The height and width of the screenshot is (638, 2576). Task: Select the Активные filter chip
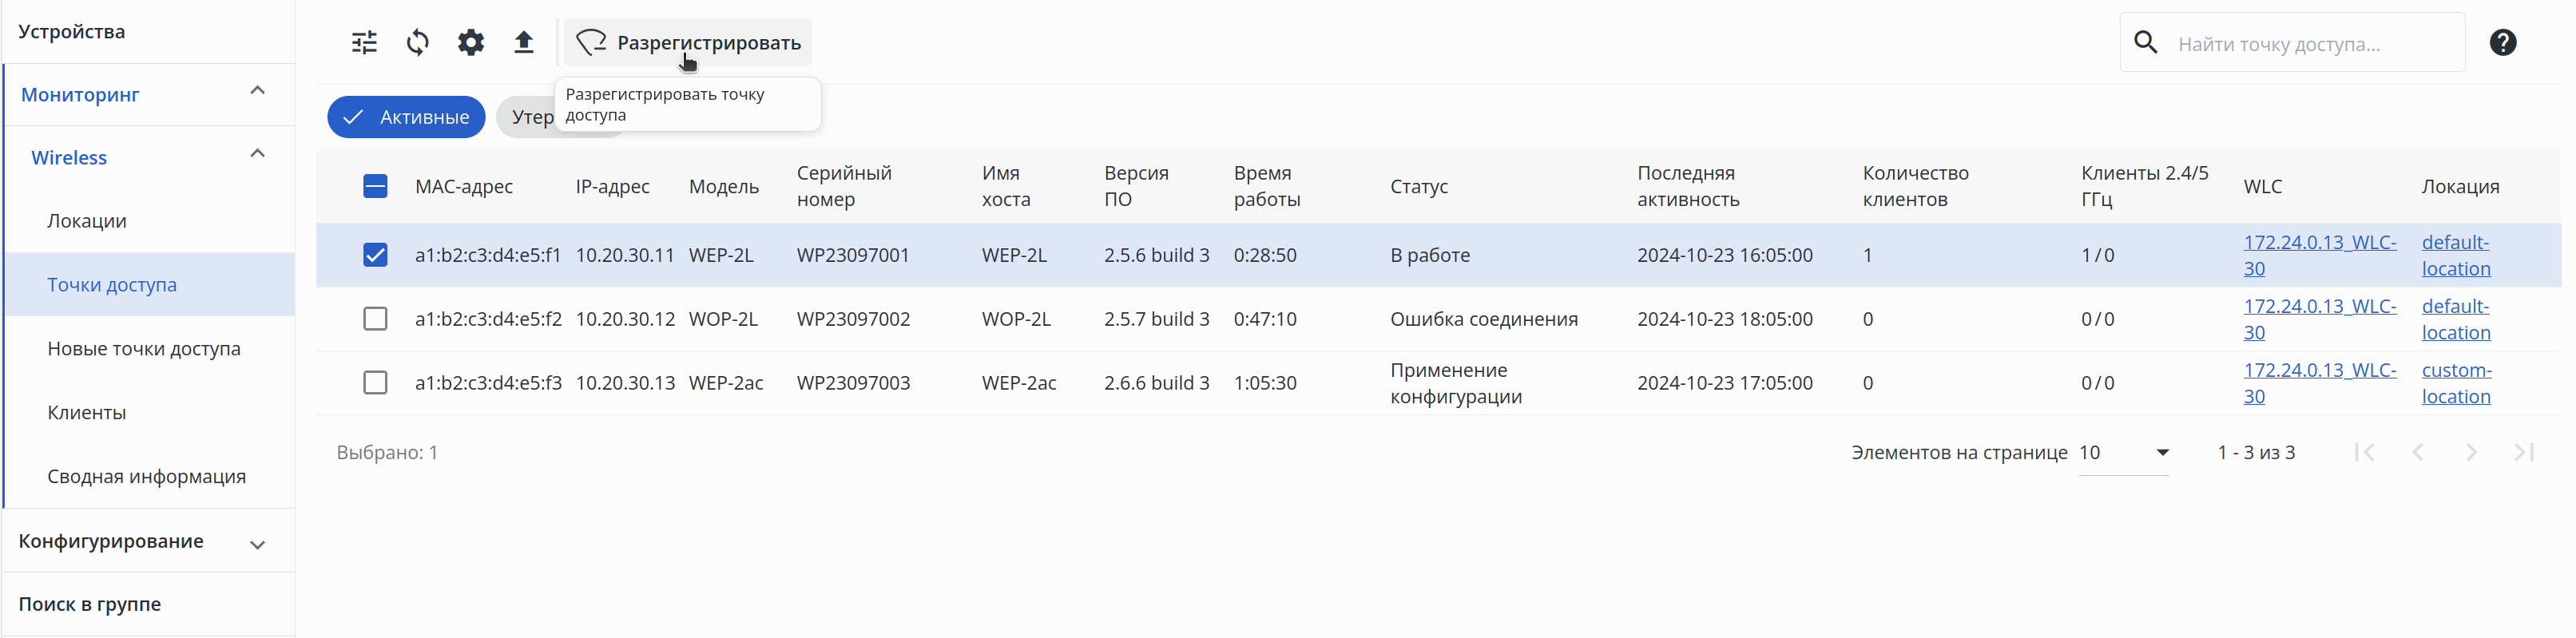(406, 117)
